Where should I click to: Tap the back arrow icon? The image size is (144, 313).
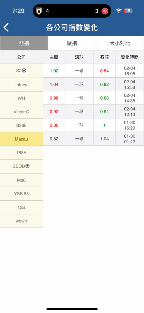[x=6, y=27]
